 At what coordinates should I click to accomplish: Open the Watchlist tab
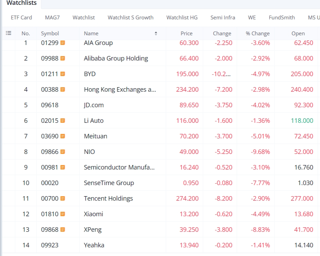84,18
